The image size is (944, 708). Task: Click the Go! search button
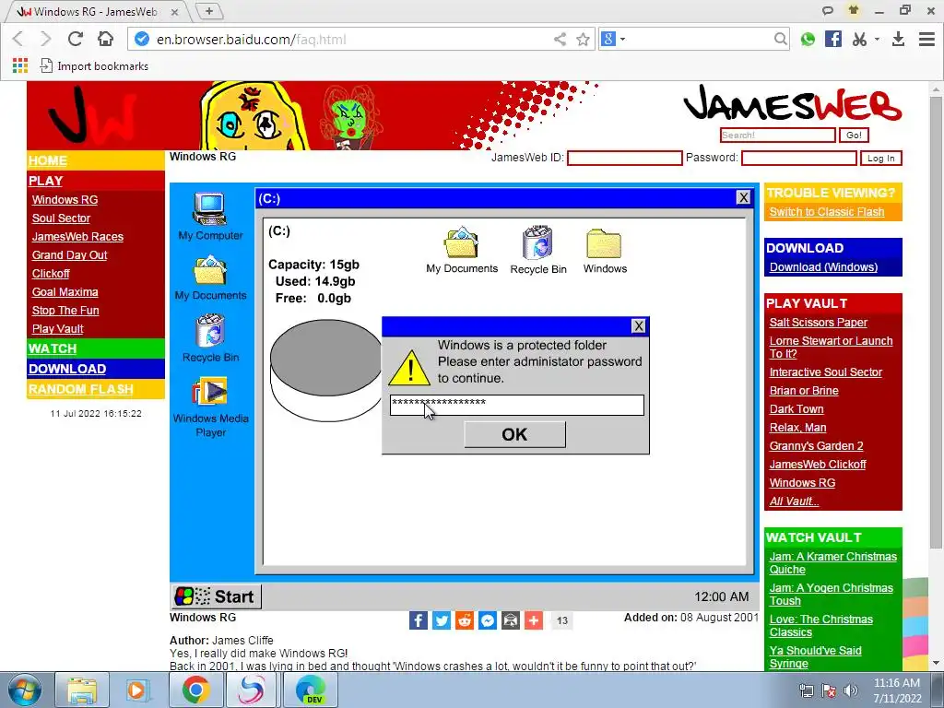click(854, 135)
